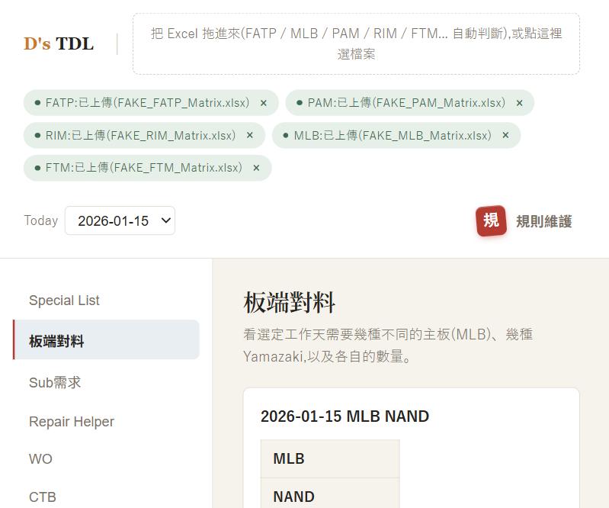This screenshot has height=508, width=609.
Task: Click the Excel upload drop zone
Action: coord(356,44)
